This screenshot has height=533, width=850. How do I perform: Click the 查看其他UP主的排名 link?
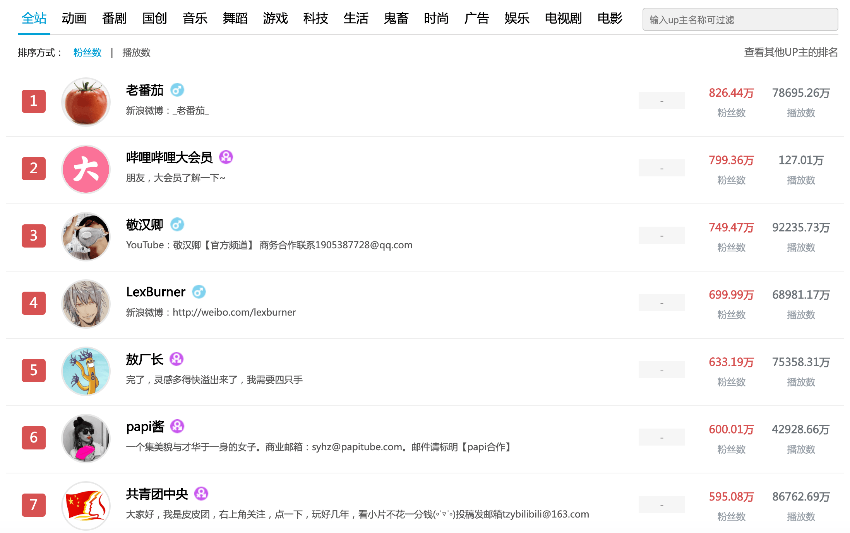coord(790,52)
